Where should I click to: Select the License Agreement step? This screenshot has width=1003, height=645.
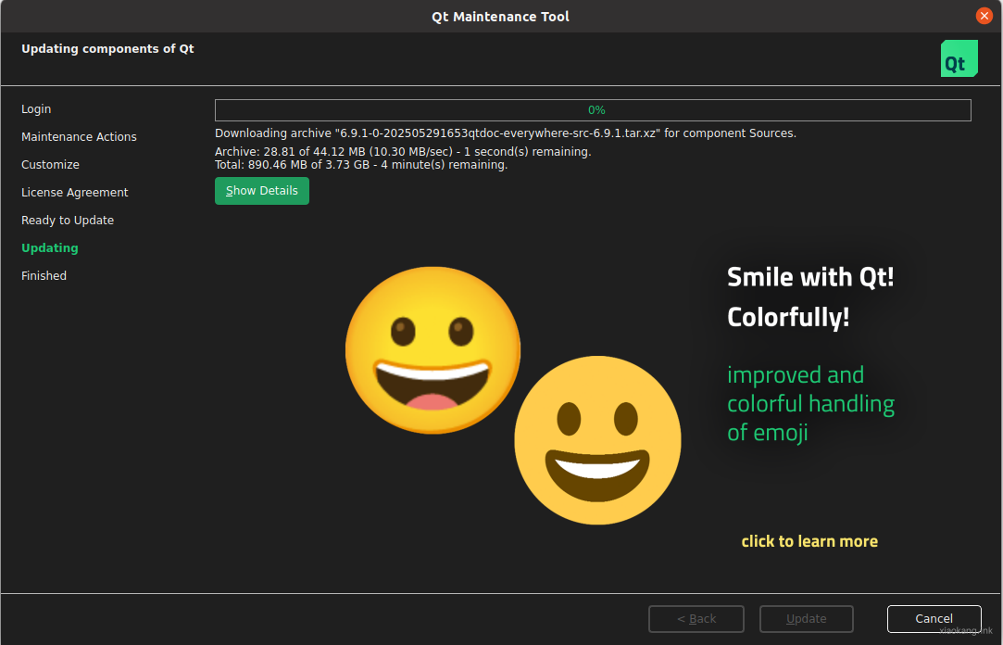74,193
